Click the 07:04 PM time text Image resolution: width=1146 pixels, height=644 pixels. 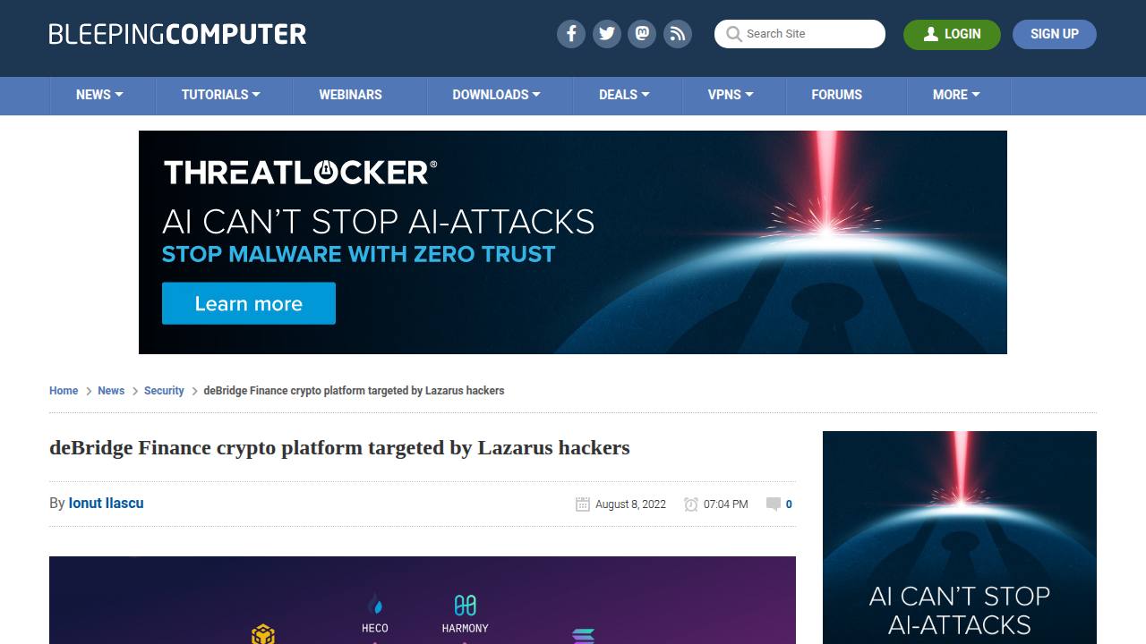pos(725,504)
